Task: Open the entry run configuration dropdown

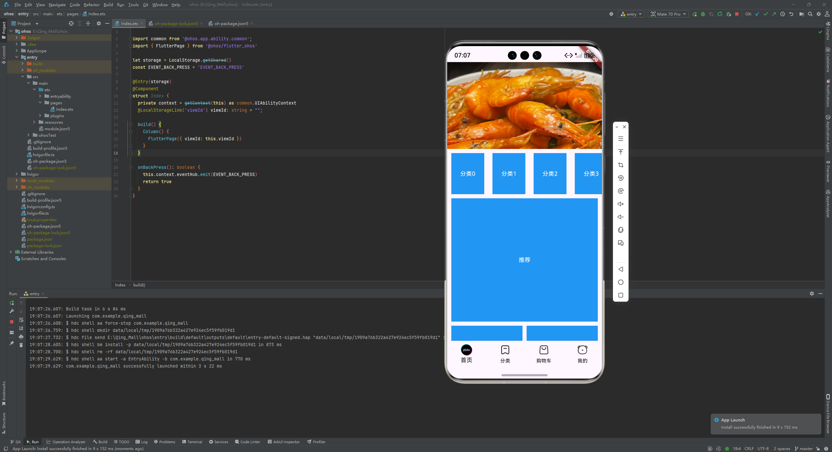Action: point(631,14)
